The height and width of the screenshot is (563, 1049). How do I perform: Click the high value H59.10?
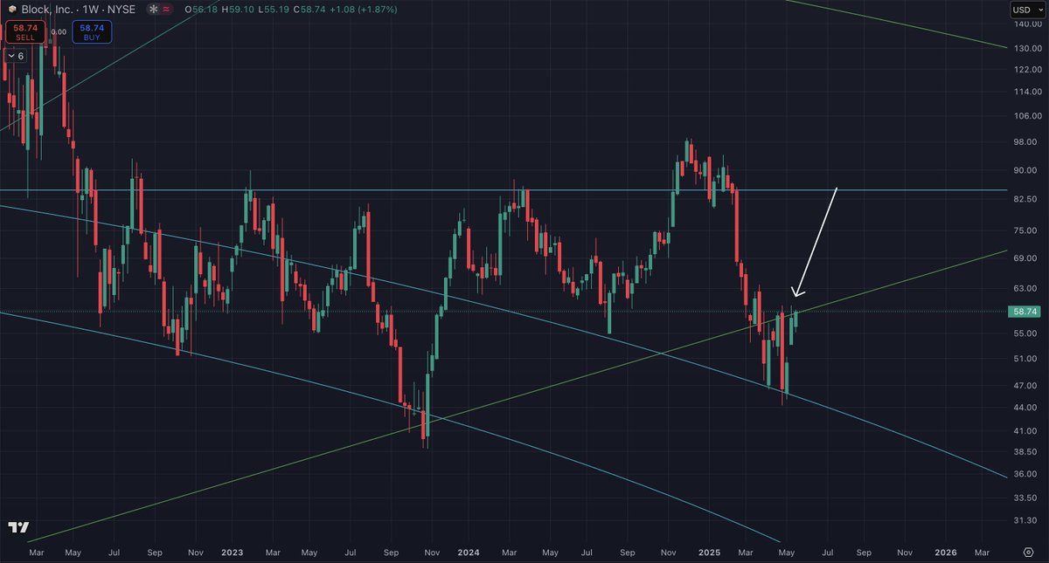[x=238, y=9]
